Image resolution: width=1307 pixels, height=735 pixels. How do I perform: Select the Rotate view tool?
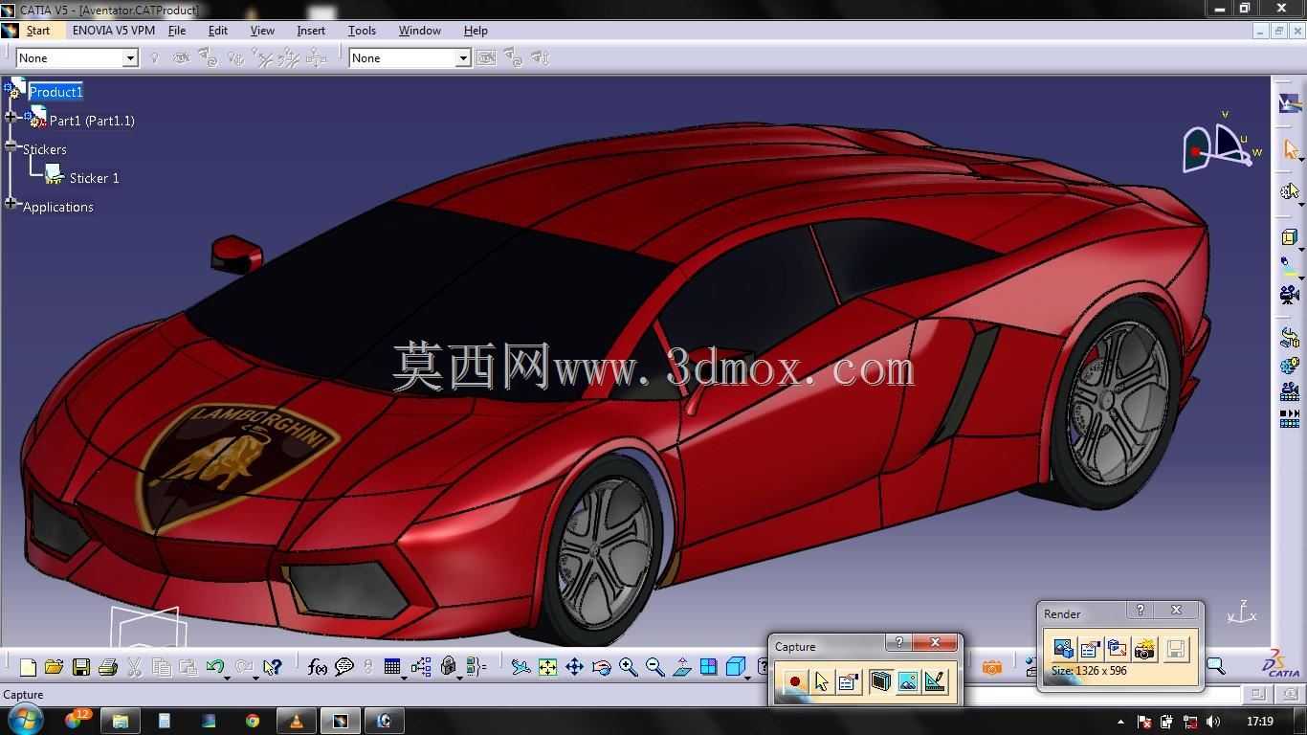[x=602, y=667]
